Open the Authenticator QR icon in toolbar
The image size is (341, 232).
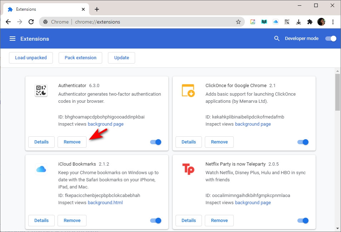287,22
